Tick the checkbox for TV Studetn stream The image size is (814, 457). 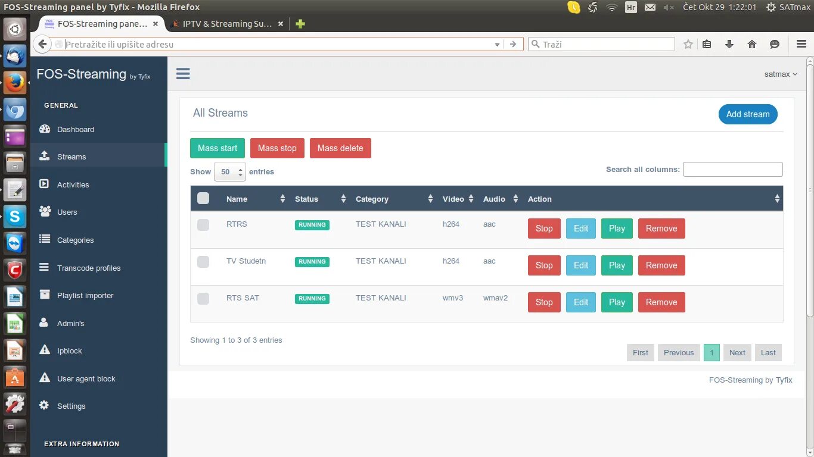click(203, 262)
